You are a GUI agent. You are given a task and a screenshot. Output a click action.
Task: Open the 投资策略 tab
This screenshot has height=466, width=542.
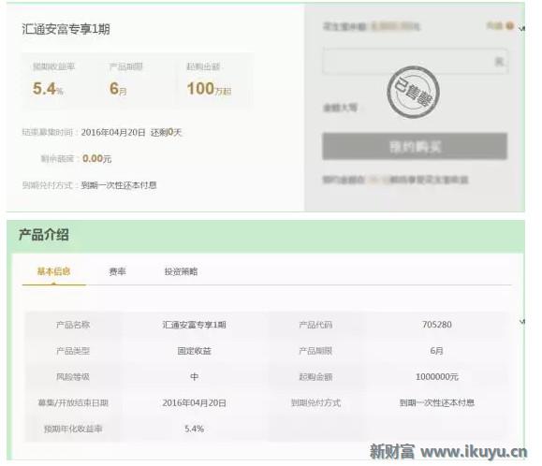point(181,272)
